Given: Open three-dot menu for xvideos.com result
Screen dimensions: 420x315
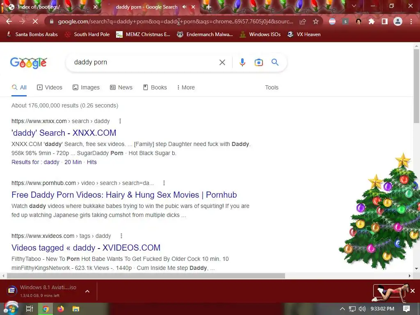Looking at the screenshot, I should point(121,236).
